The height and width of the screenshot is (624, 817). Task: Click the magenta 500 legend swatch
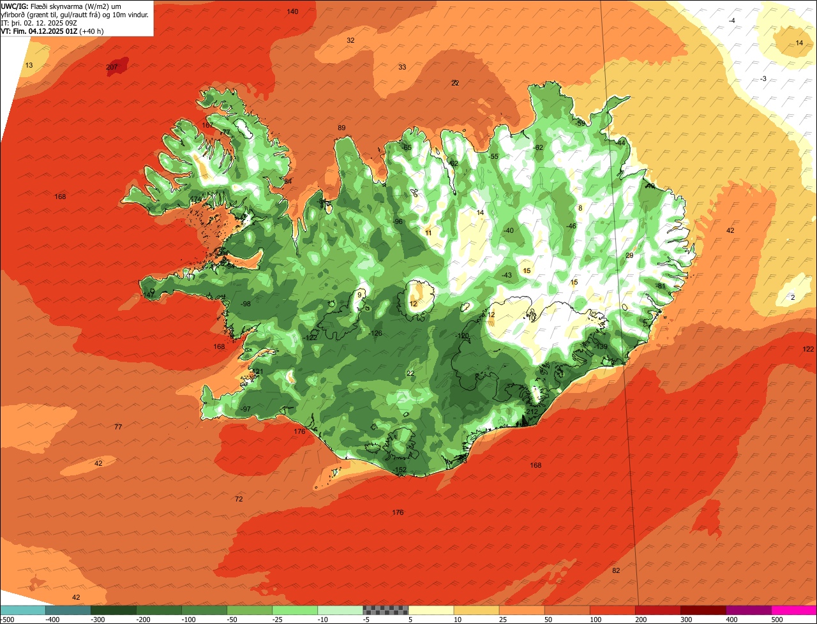(793, 610)
